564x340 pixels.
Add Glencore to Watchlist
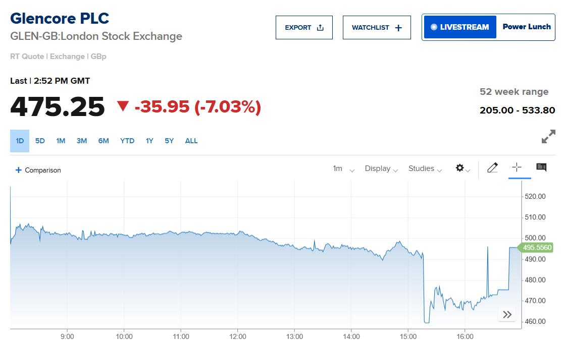pyautogui.click(x=377, y=28)
